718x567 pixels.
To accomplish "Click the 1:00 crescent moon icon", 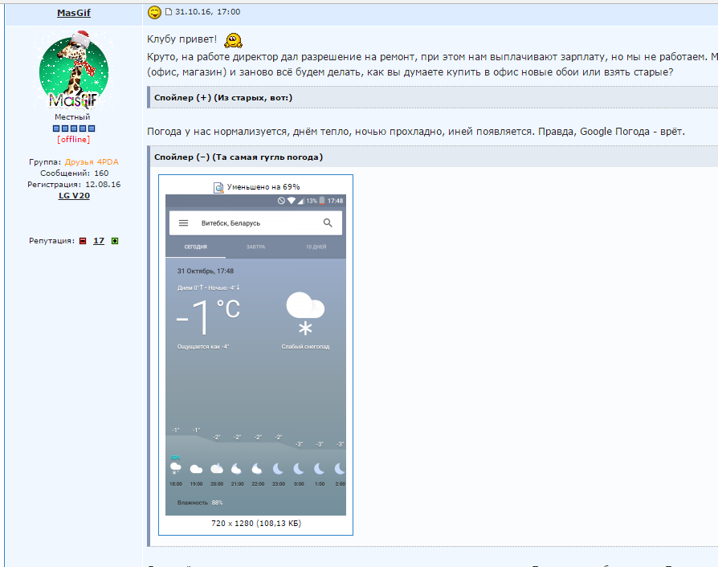I will [x=319, y=468].
